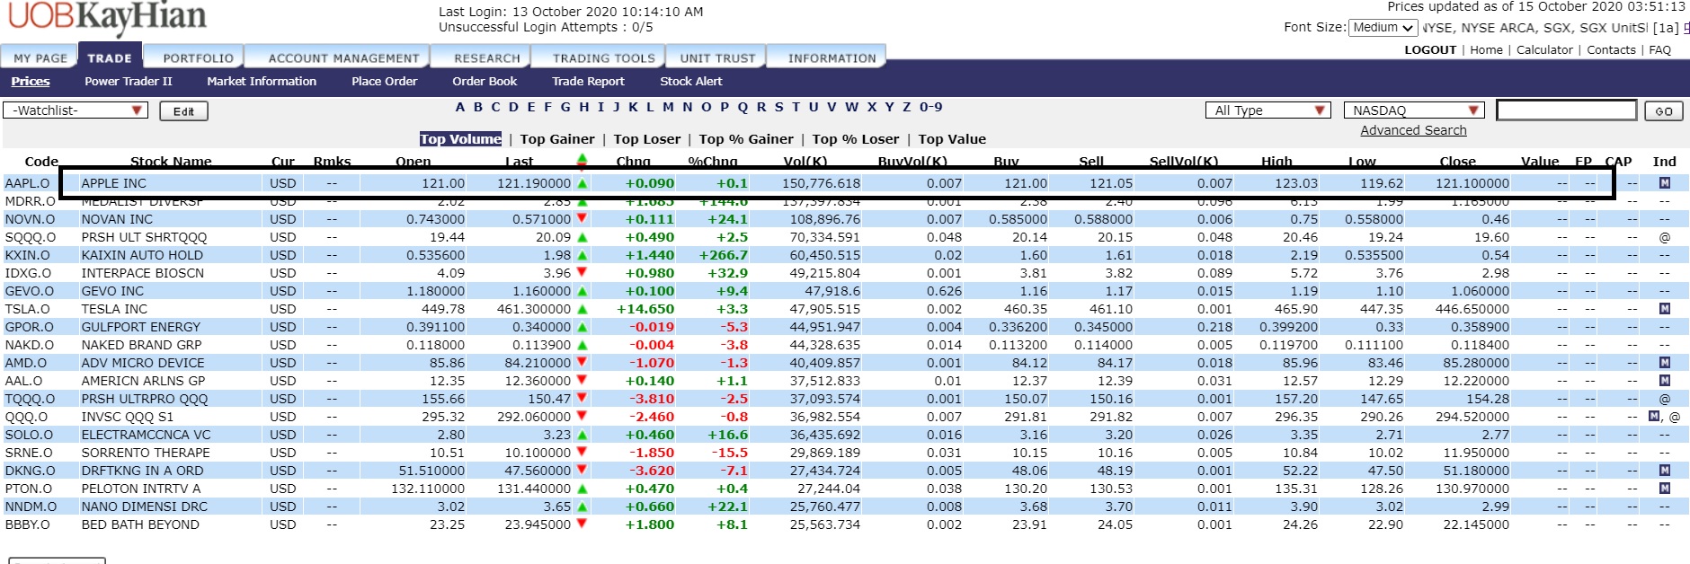Click stock name BED BATH BEYOND
This screenshot has width=1690, height=564.
pos(140,524)
